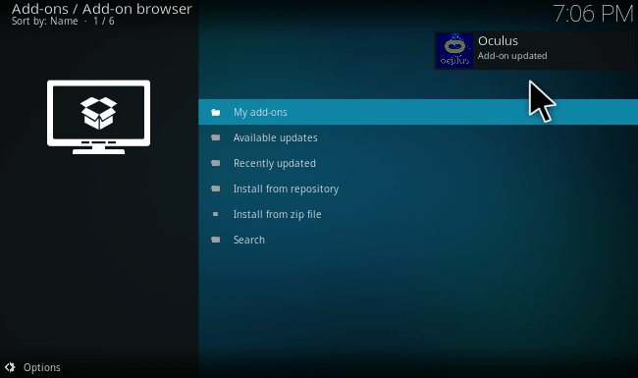This screenshot has height=378, width=638.
Task: Open Available updates
Action: (418, 137)
